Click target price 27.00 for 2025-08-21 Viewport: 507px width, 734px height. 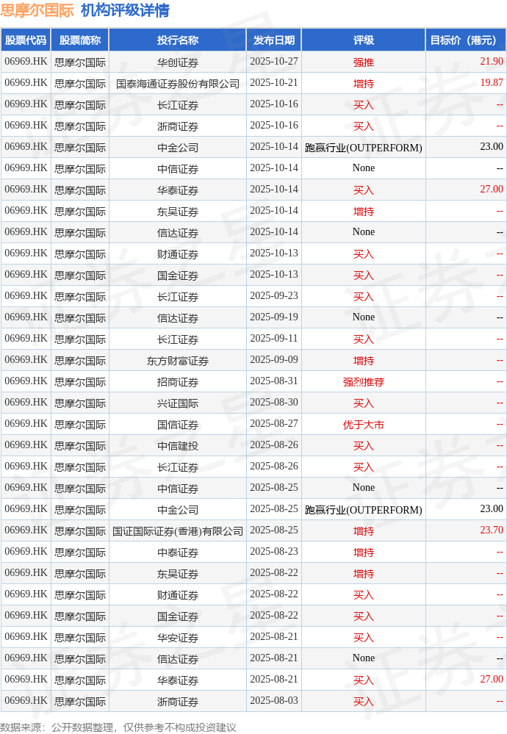[492, 679]
